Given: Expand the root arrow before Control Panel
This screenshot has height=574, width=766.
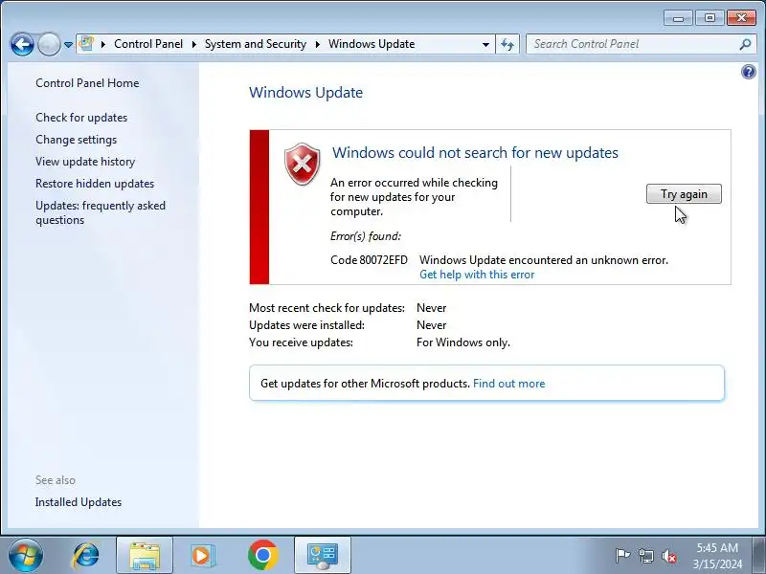Looking at the screenshot, I should 103,44.
